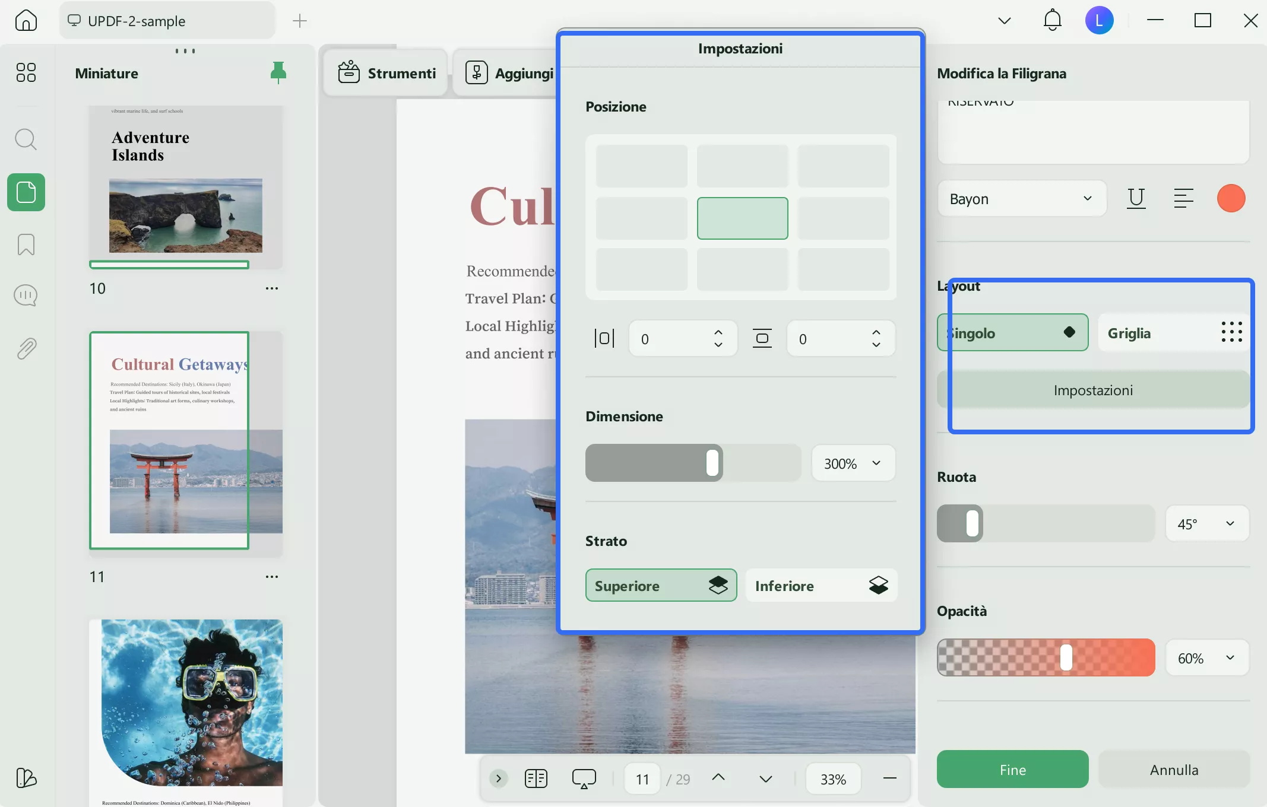Viewport: 1267px width, 807px height.
Task: Open the 300% size dropdown
Action: coord(853,463)
